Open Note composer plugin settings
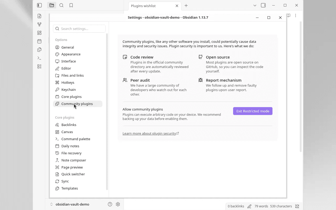This screenshot has height=210, width=336. [x=78, y=160]
